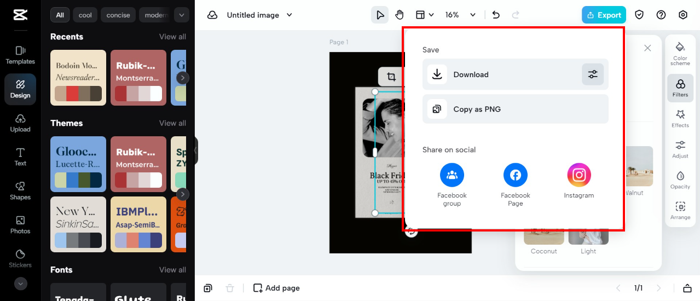
Task: Select the All filter chip
Action: [60, 15]
